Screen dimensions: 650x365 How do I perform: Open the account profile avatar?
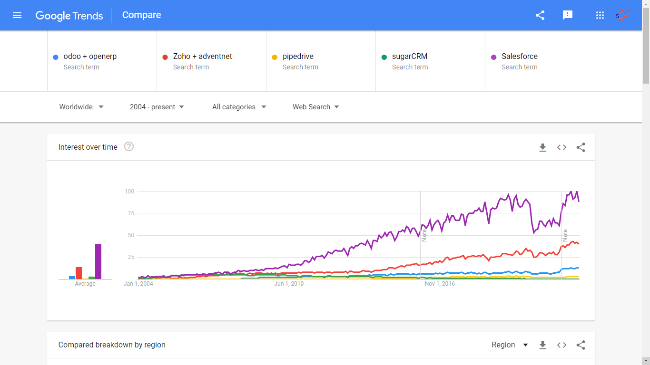[622, 15]
